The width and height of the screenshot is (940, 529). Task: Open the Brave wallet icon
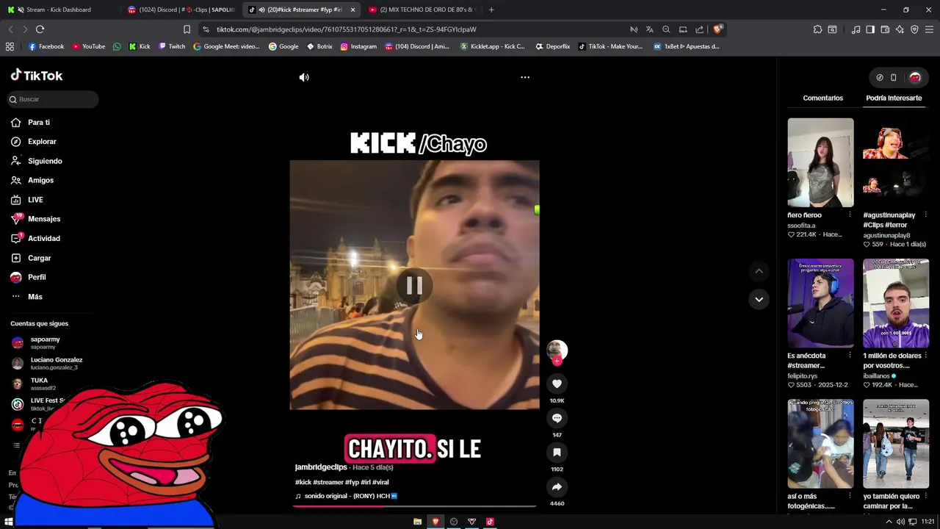pos(885,29)
